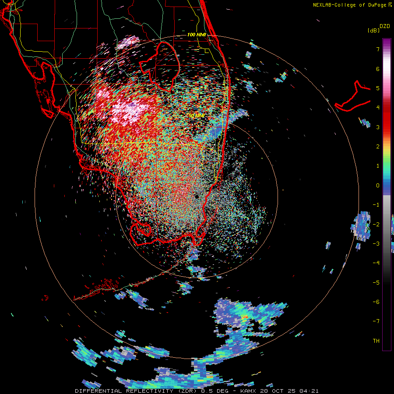Click the 1 value on the color scale
Viewport: 394px width, 394px height.
click(x=378, y=166)
